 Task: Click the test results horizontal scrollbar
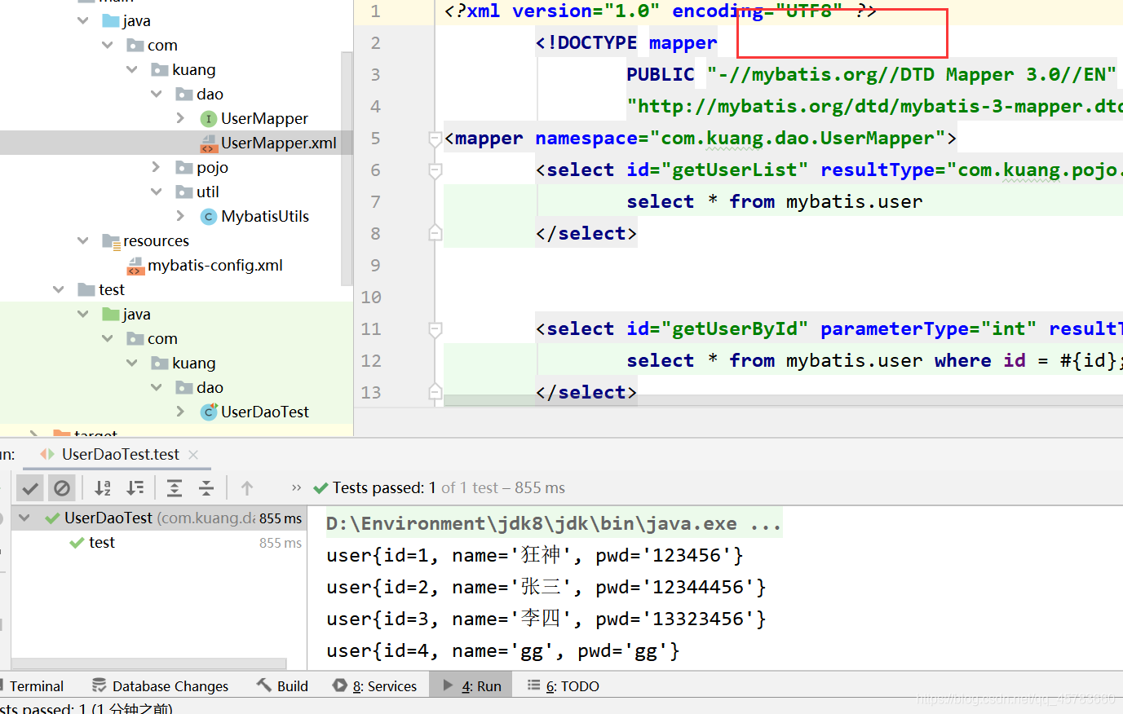(149, 664)
